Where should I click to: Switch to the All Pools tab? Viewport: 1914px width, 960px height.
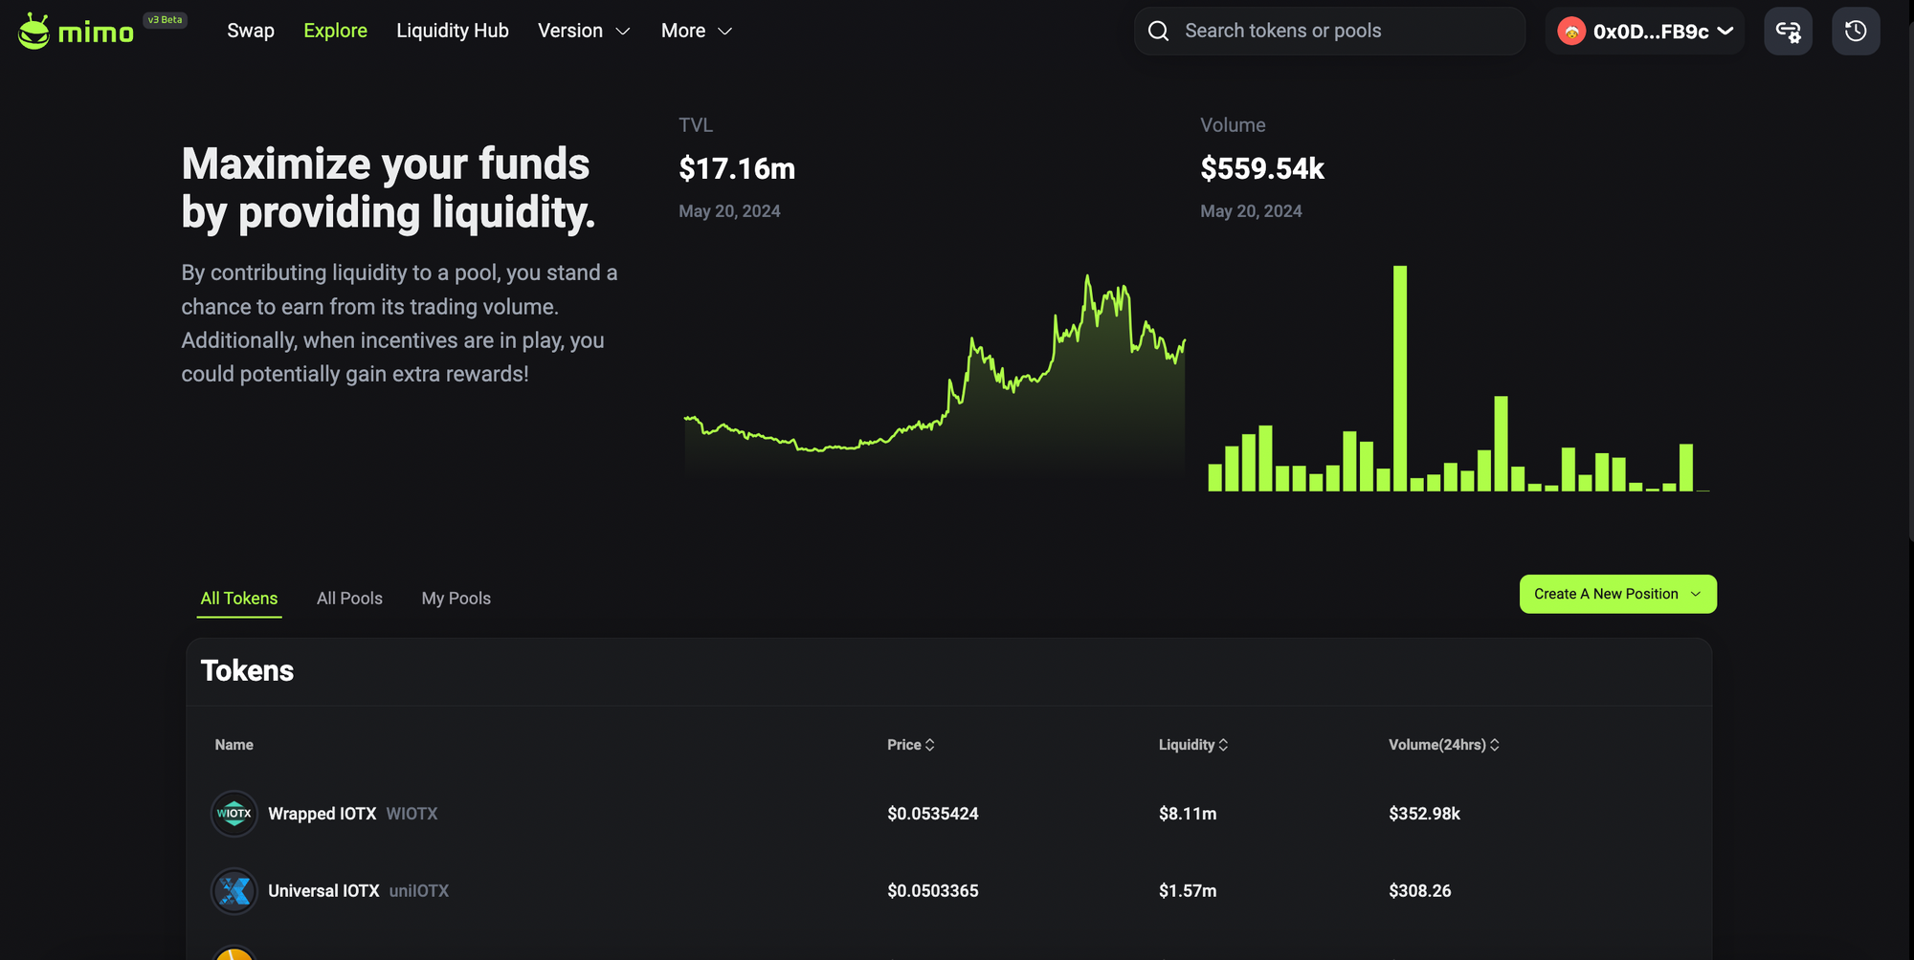point(349,599)
